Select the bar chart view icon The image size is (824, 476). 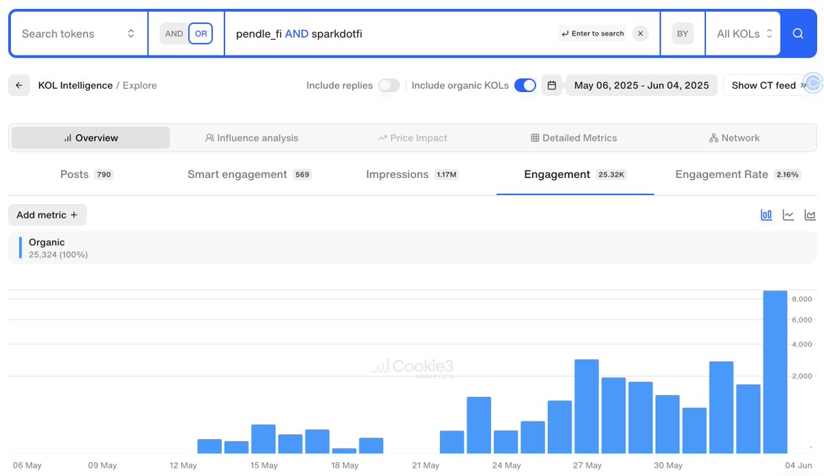click(766, 215)
